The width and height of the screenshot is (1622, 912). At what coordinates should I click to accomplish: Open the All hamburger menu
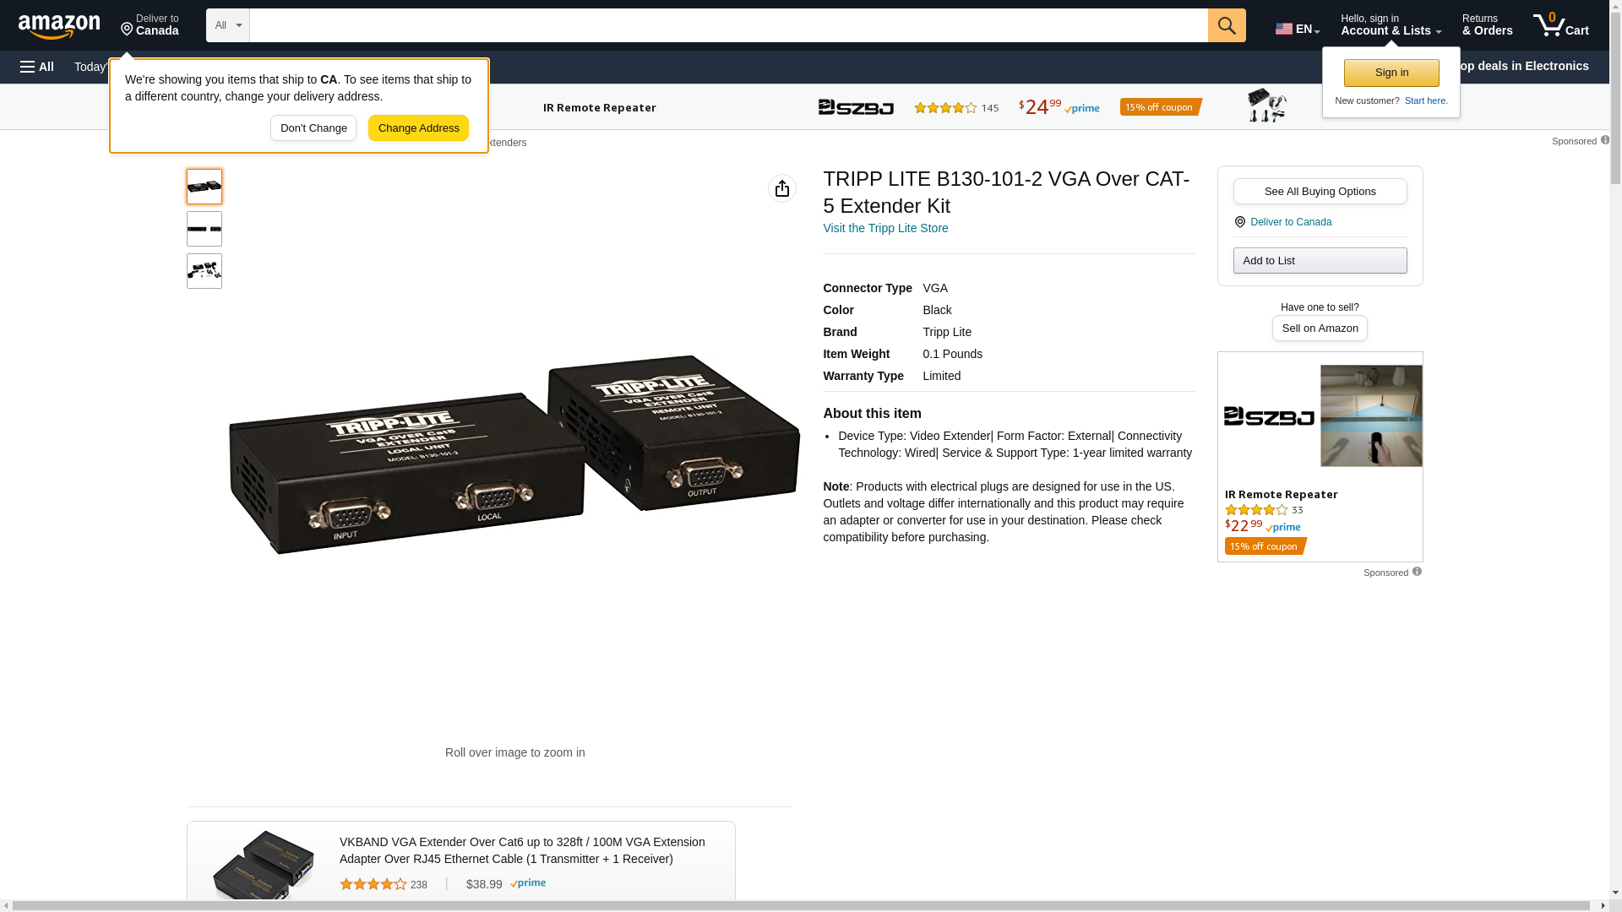pyautogui.click(x=37, y=67)
